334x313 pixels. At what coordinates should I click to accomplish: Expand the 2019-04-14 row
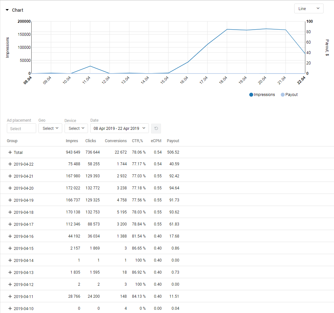[x=10, y=260]
